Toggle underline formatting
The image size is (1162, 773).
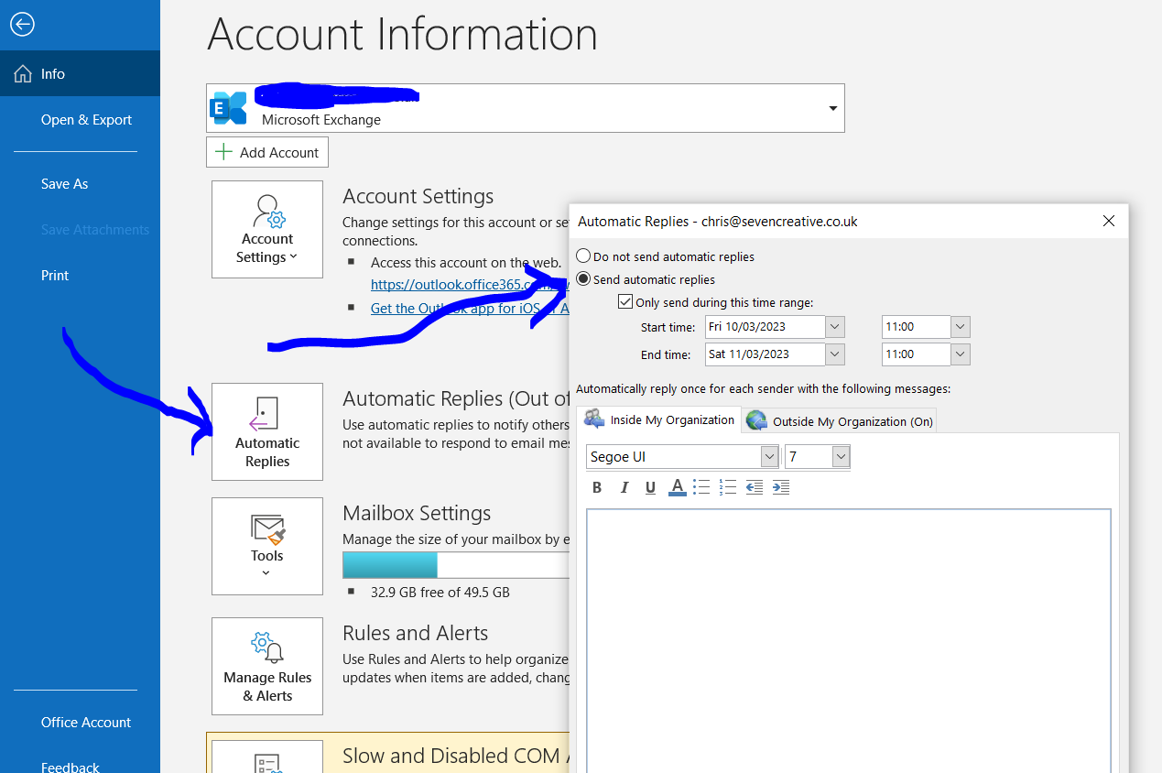650,487
